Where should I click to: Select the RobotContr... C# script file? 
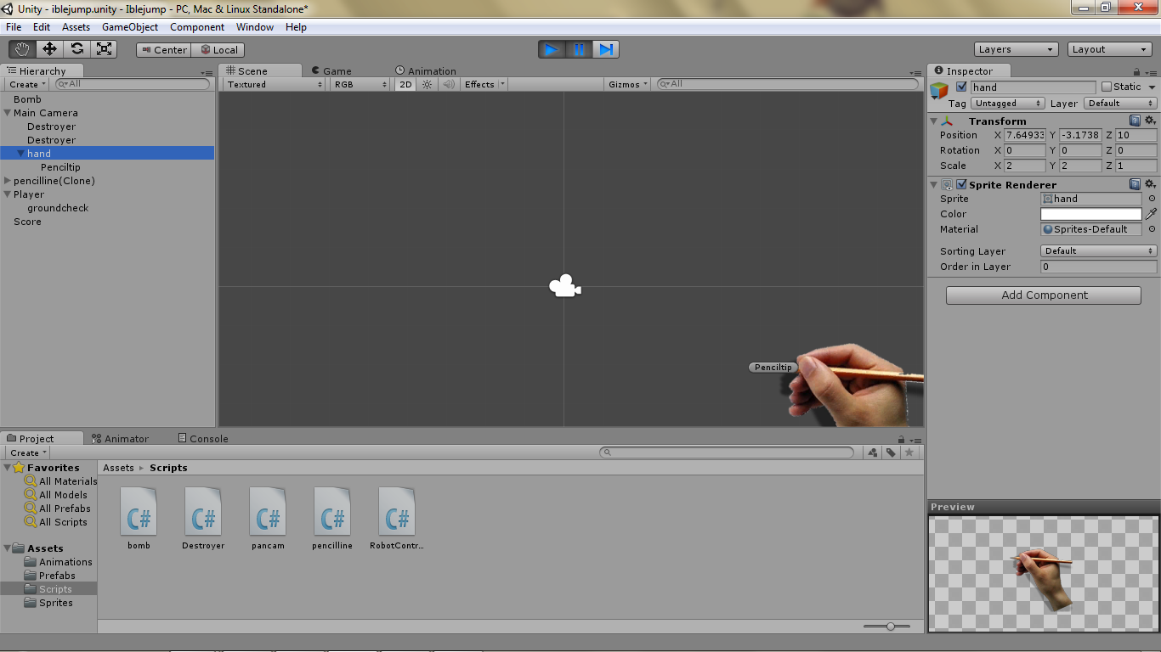tap(397, 519)
